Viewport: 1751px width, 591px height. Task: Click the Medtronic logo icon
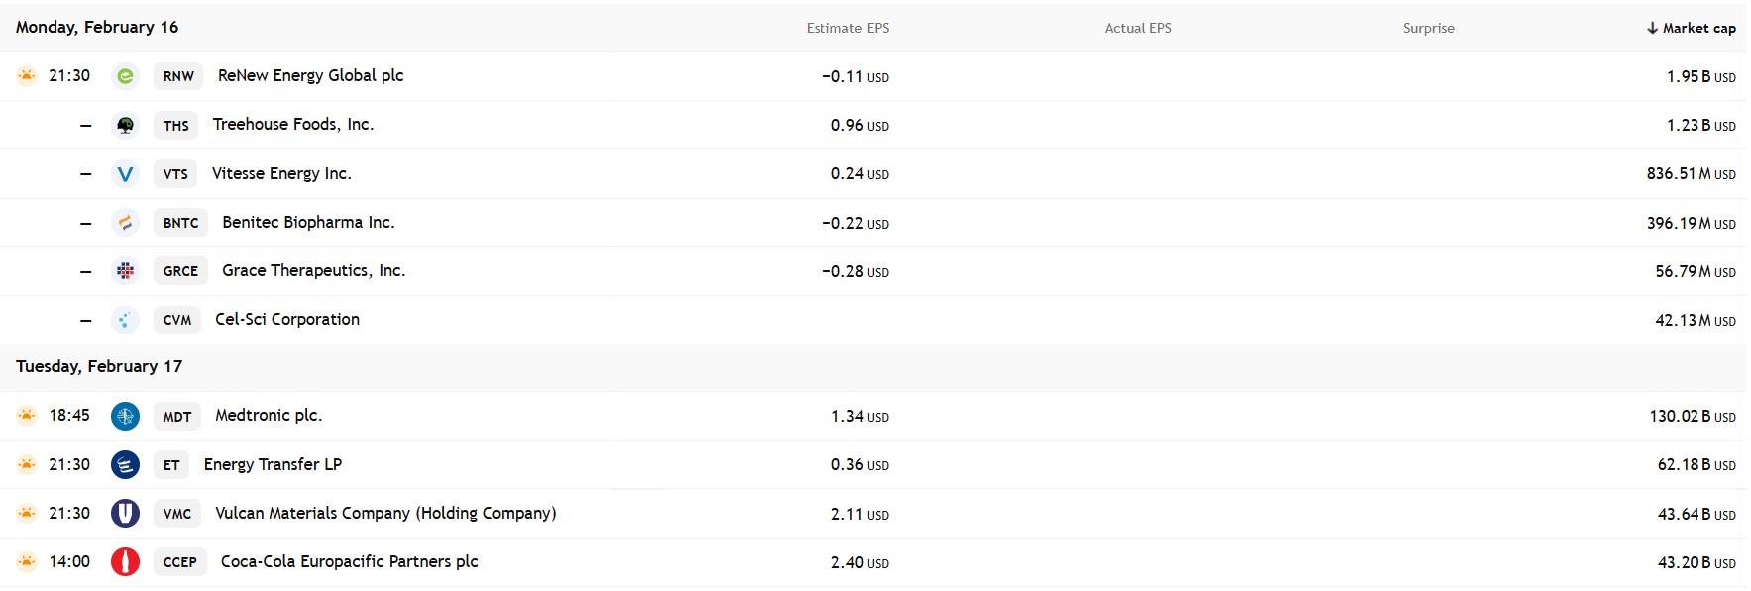click(125, 417)
